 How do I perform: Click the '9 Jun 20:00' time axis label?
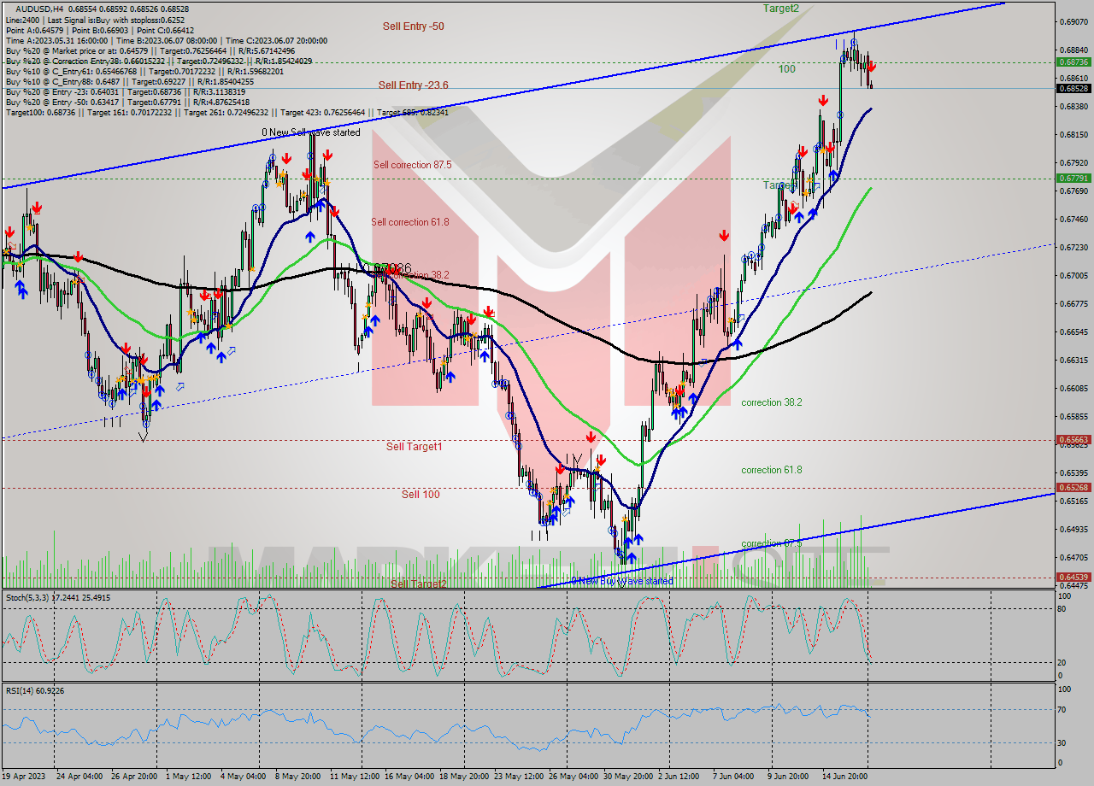(x=786, y=777)
